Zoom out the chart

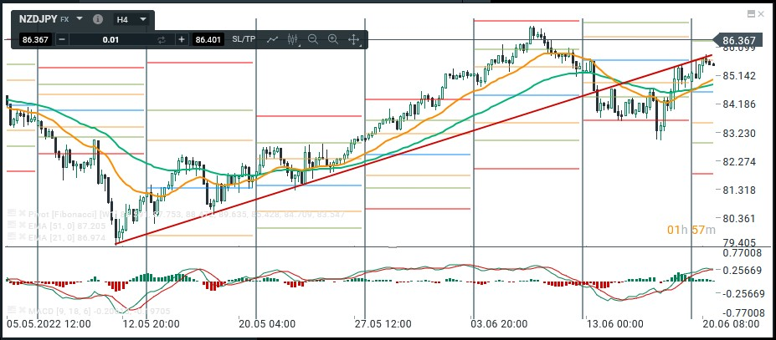(x=313, y=39)
